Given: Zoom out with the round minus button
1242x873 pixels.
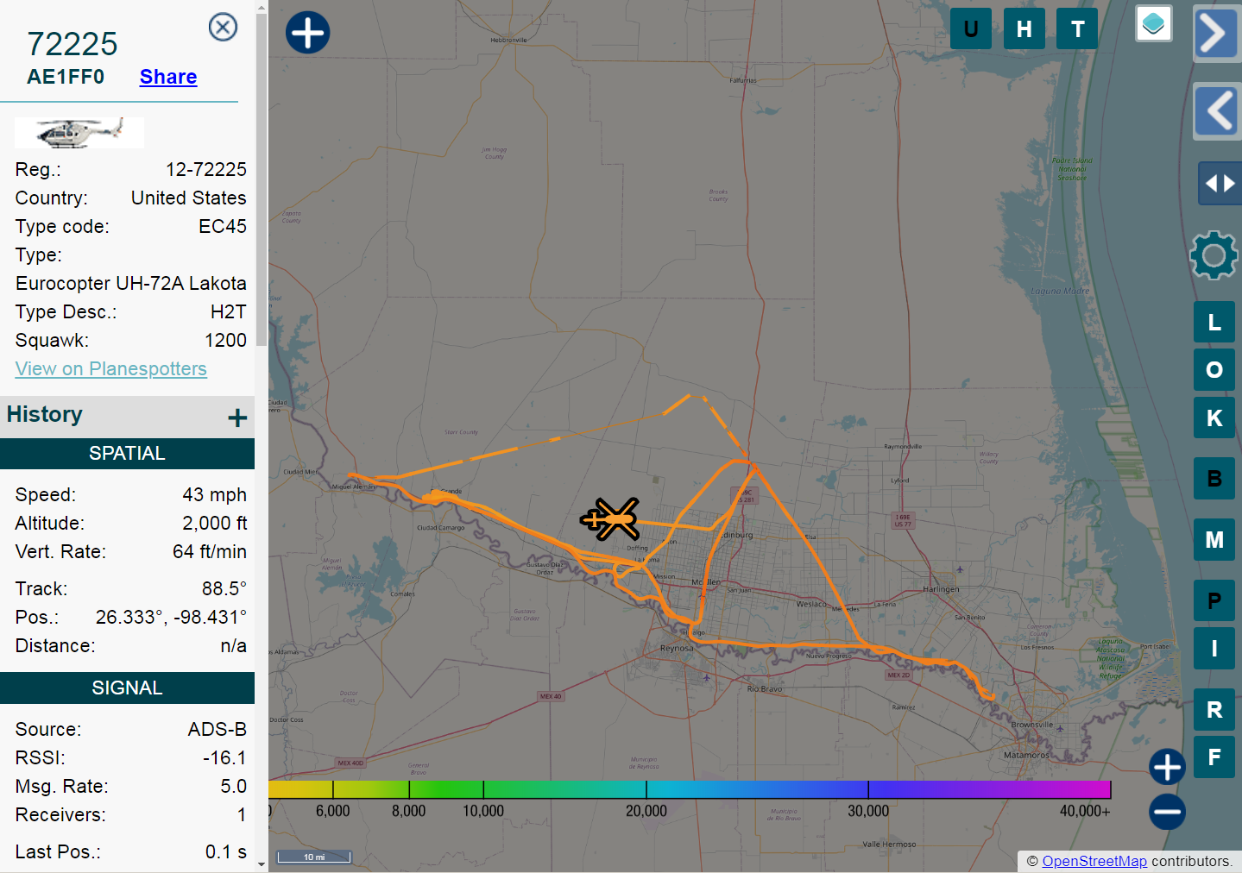Looking at the screenshot, I should [x=1167, y=812].
